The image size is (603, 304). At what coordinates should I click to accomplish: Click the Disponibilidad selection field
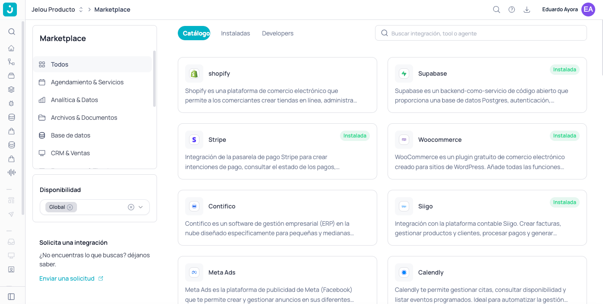click(x=95, y=207)
